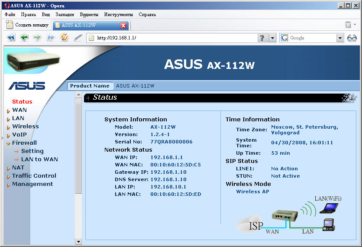Open the Status page link

[22, 102]
